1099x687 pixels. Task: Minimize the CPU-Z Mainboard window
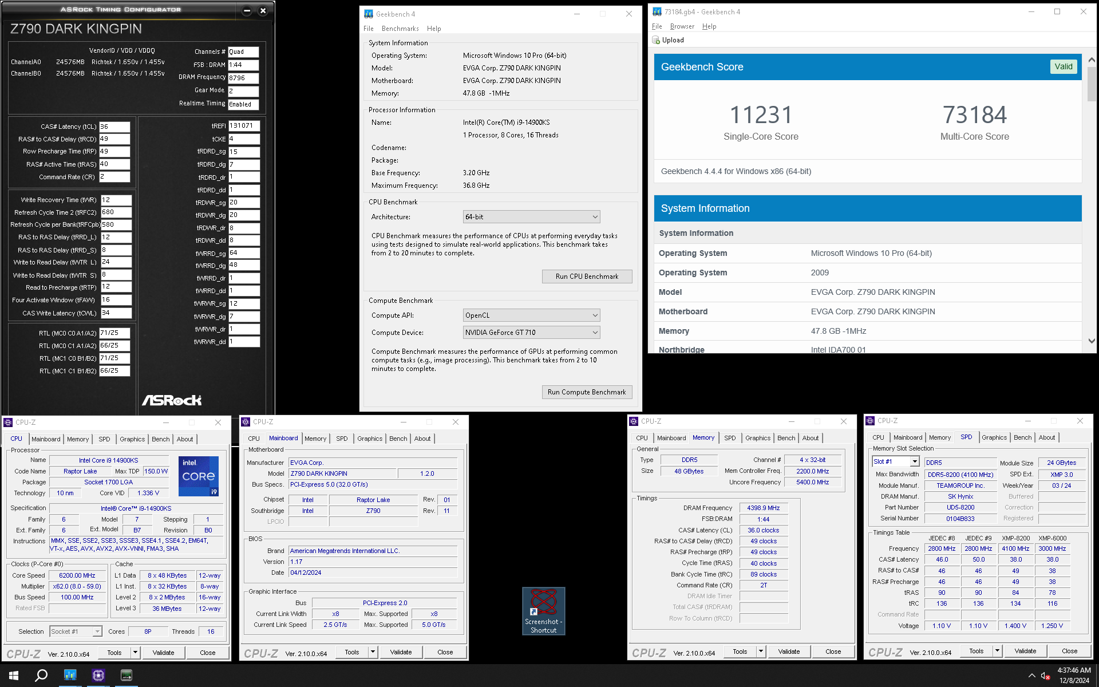pos(404,422)
